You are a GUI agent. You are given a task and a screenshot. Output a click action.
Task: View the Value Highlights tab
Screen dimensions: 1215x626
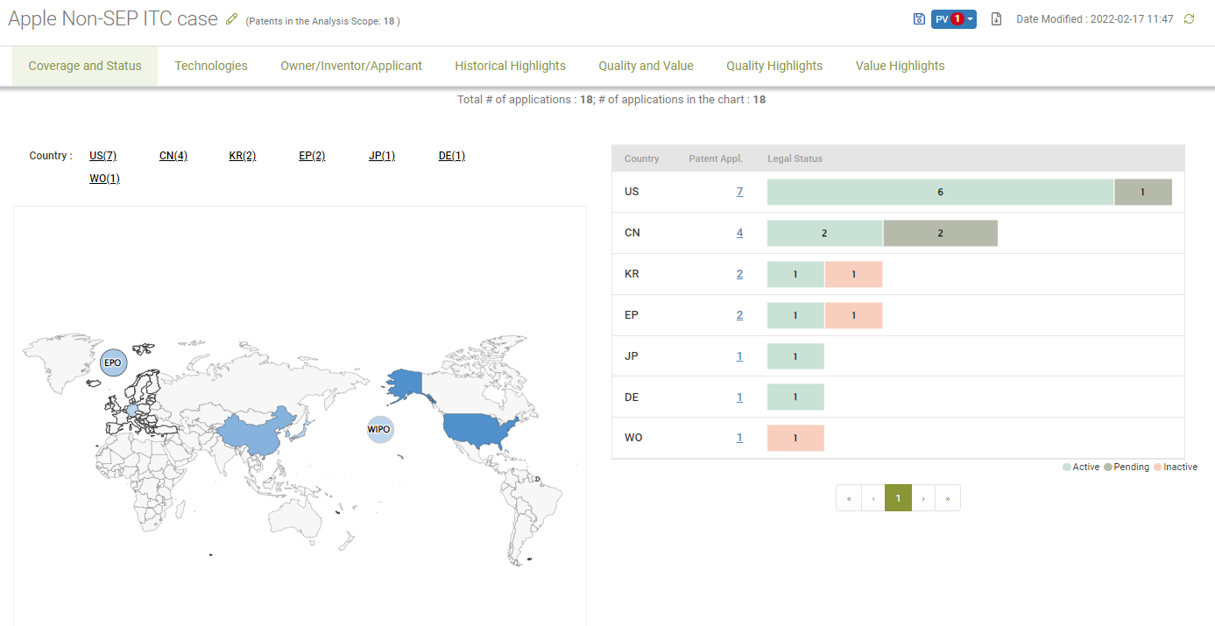(x=901, y=66)
